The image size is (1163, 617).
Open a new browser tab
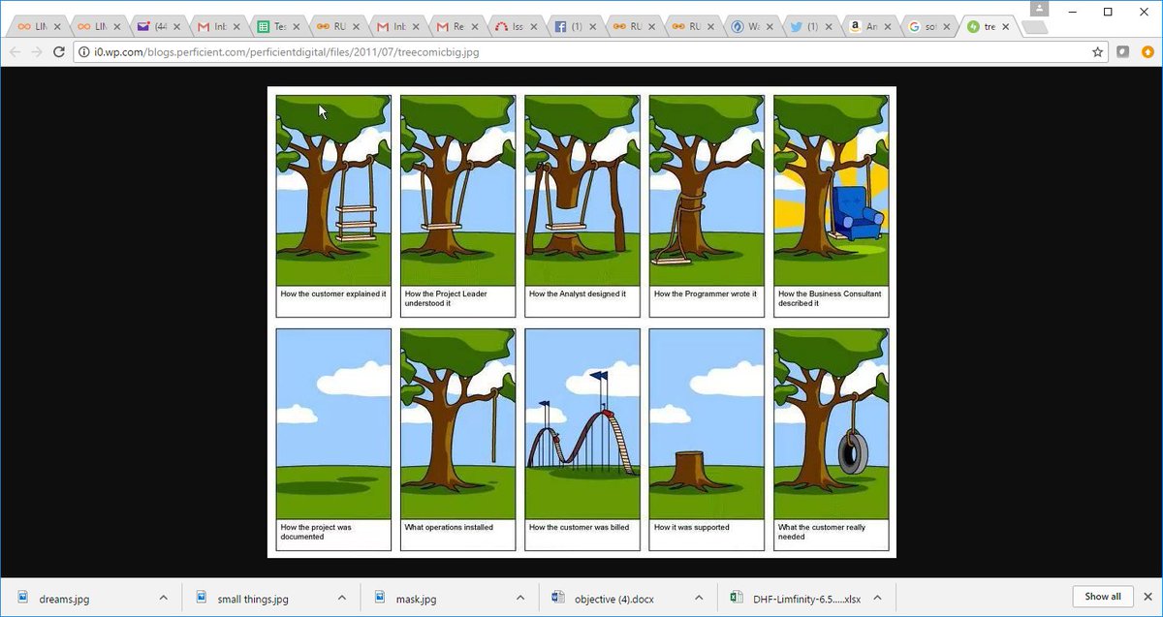click(1034, 28)
